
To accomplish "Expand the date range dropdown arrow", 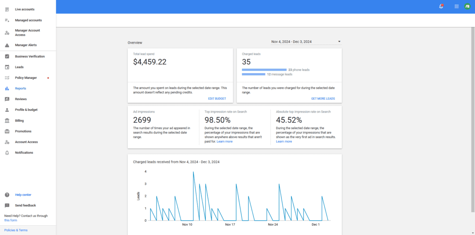I will (x=339, y=42).
